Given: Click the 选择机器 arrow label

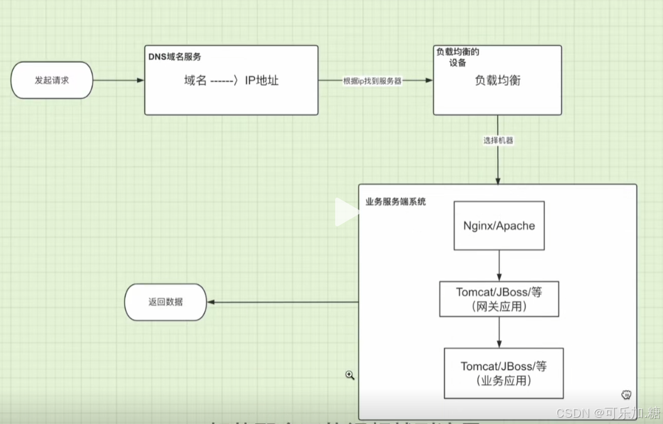Looking at the screenshot, I should point(498,140).
